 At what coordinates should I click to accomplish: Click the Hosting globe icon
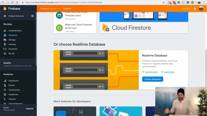pos(5,44)
